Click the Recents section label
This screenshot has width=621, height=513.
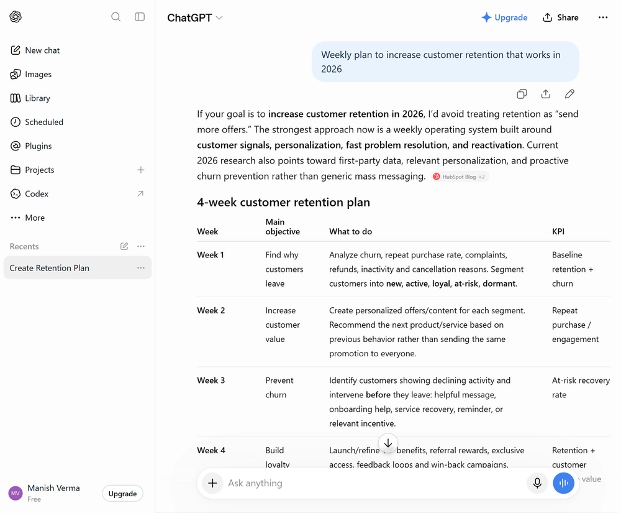(24, 246)
